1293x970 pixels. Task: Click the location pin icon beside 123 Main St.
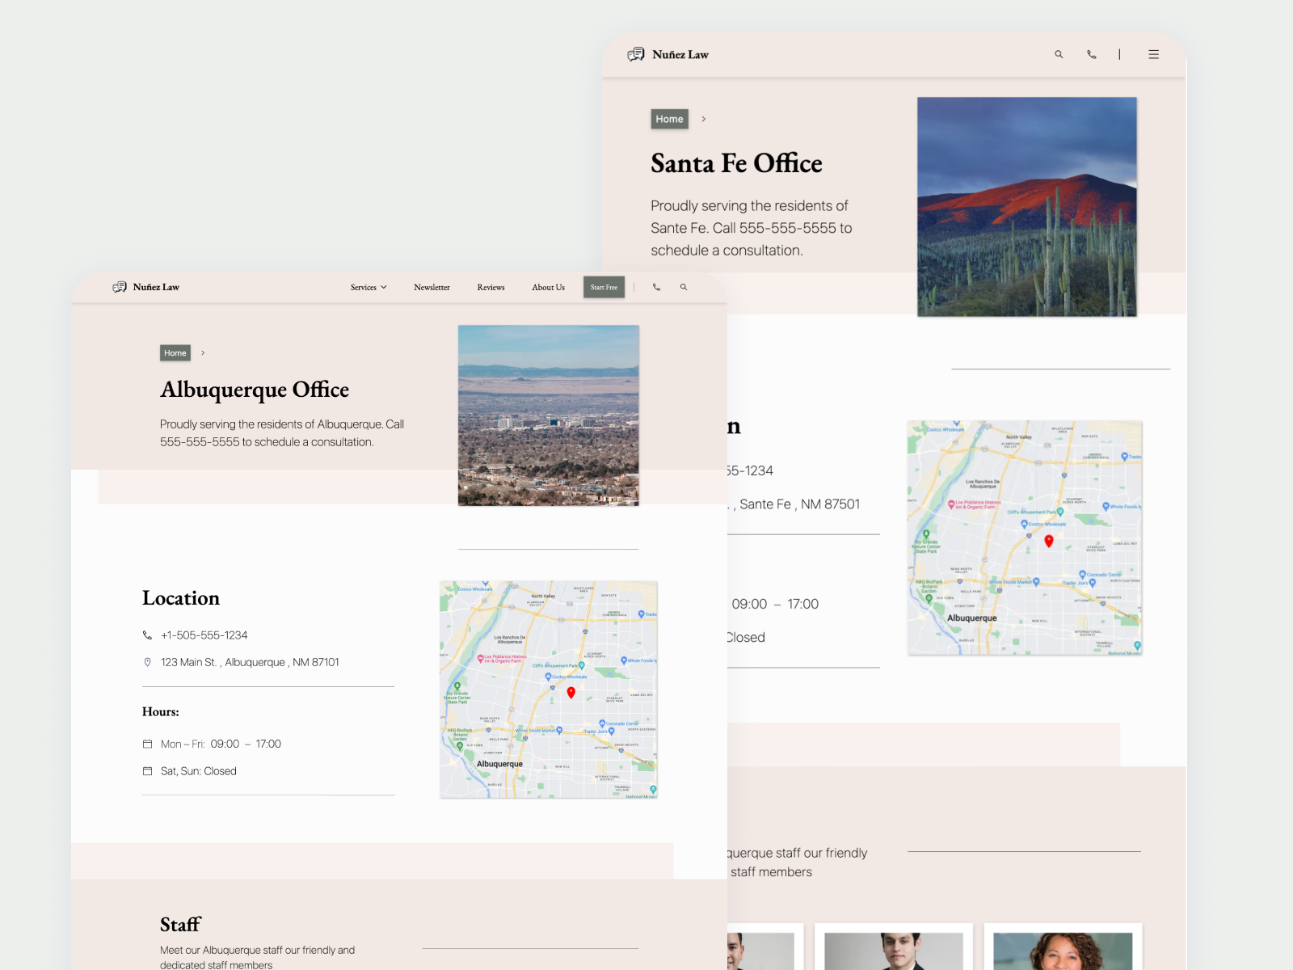pyautogui.click(x=147, y=662)
